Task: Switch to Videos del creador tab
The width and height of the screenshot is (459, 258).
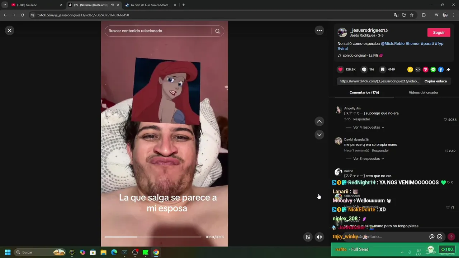Action: point(423,92)
